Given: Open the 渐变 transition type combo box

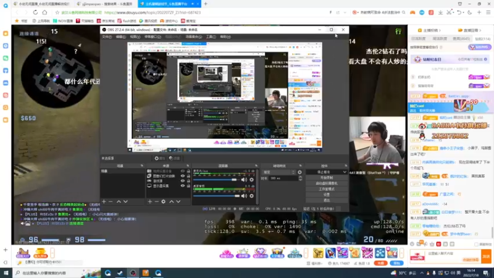Looking at the screenshot, I should point(279,172).
